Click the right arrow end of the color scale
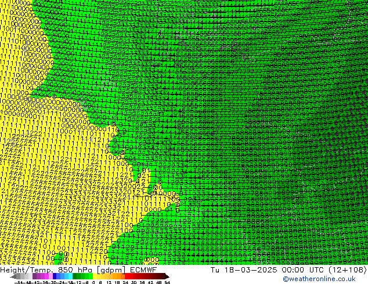The image size is (368, 284). [167, 276]
